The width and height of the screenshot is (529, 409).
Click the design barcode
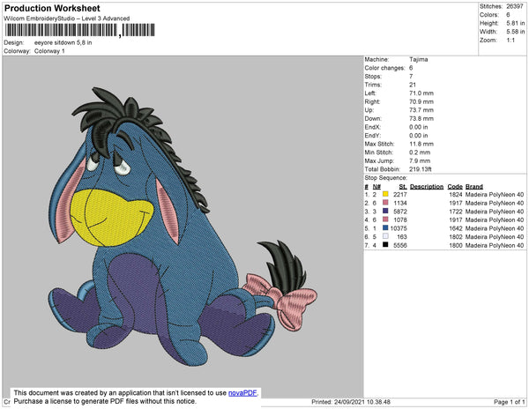coord(80,30)
